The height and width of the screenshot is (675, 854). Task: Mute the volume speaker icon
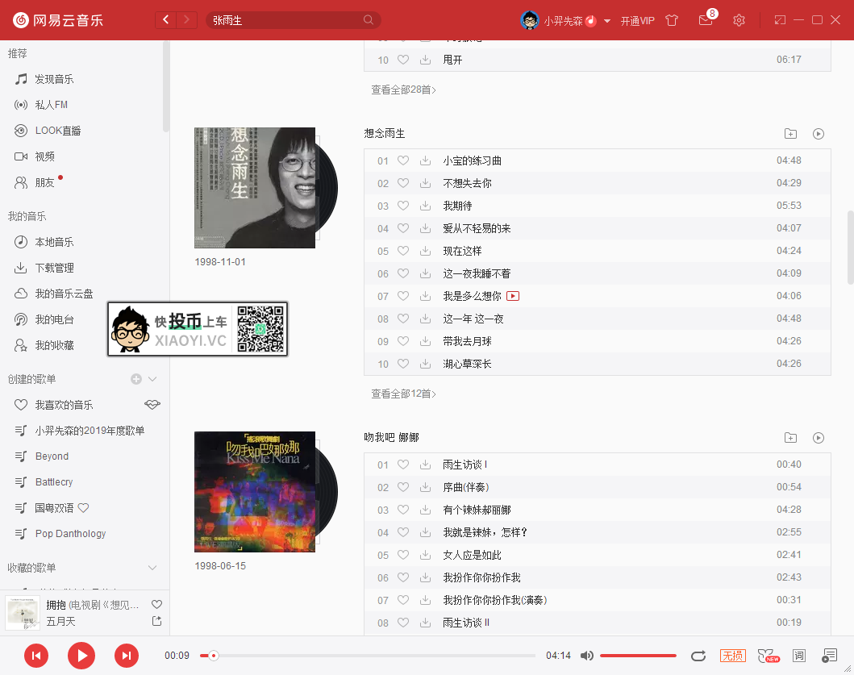click(586, 656)
